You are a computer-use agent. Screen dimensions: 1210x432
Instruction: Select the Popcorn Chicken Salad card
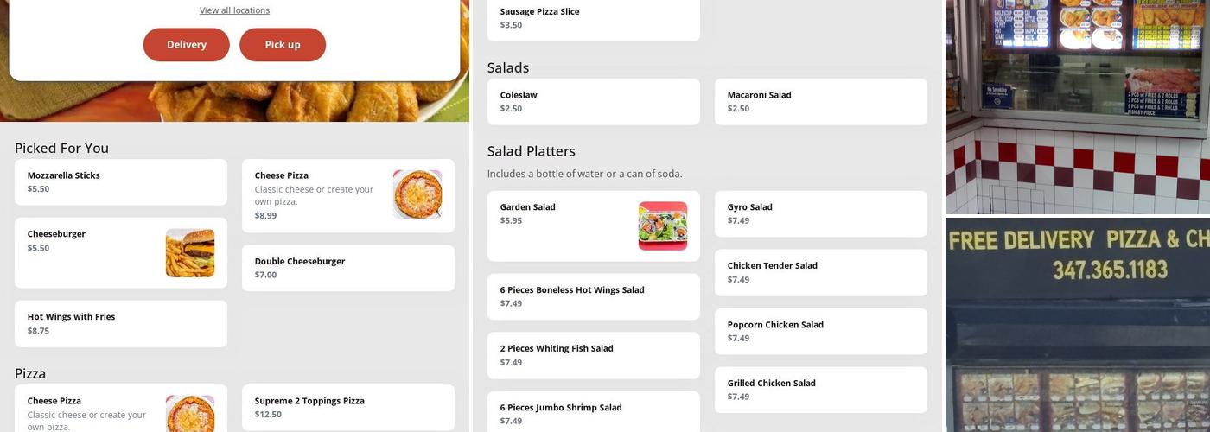(820, 331)
